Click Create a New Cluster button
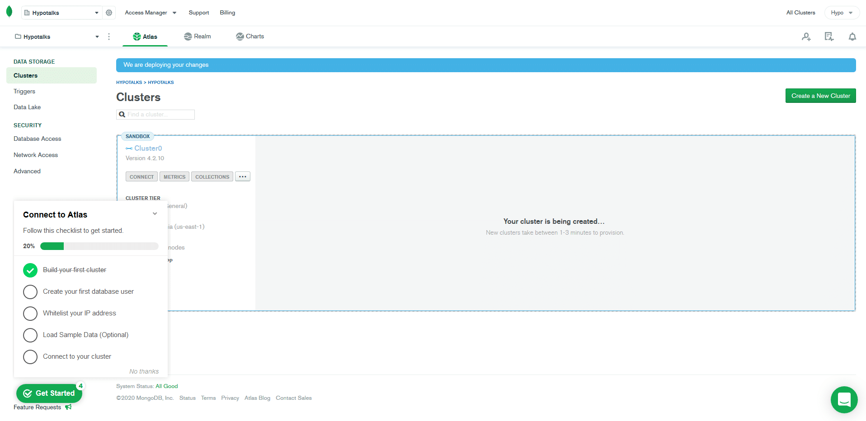Viewport: 866px width, 421px height. coord(820,96)
